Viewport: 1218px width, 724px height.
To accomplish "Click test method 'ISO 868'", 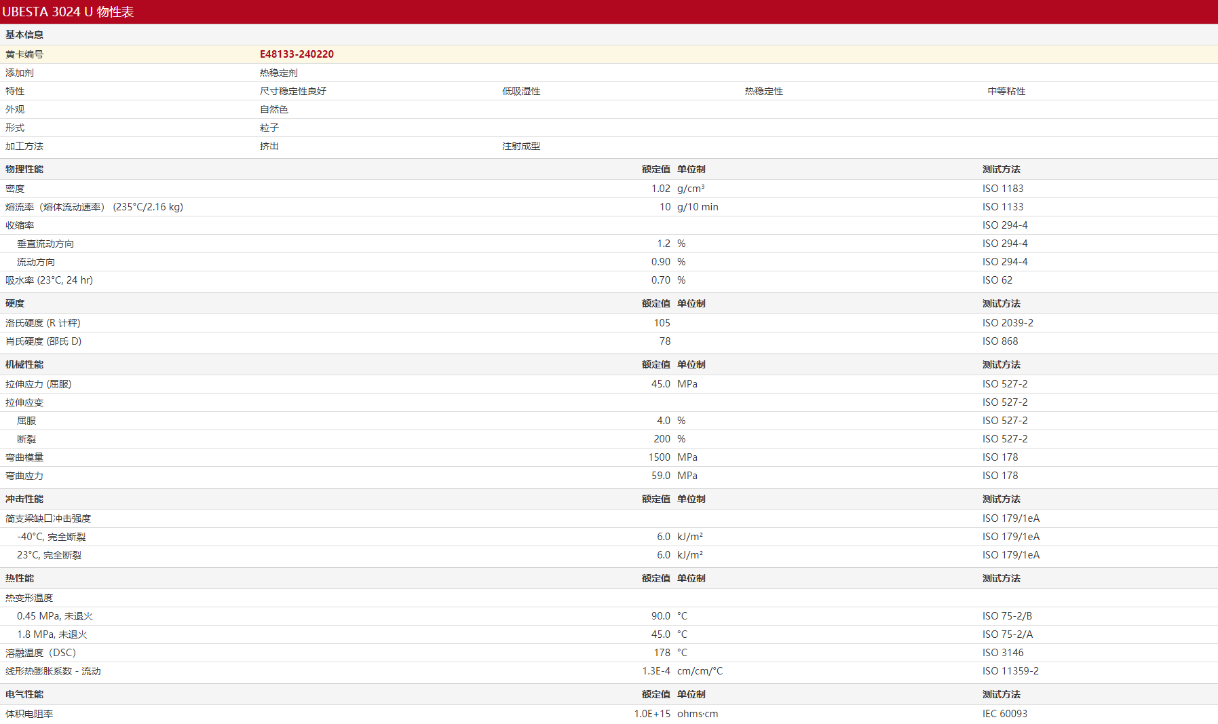I will click(1000, 341).
